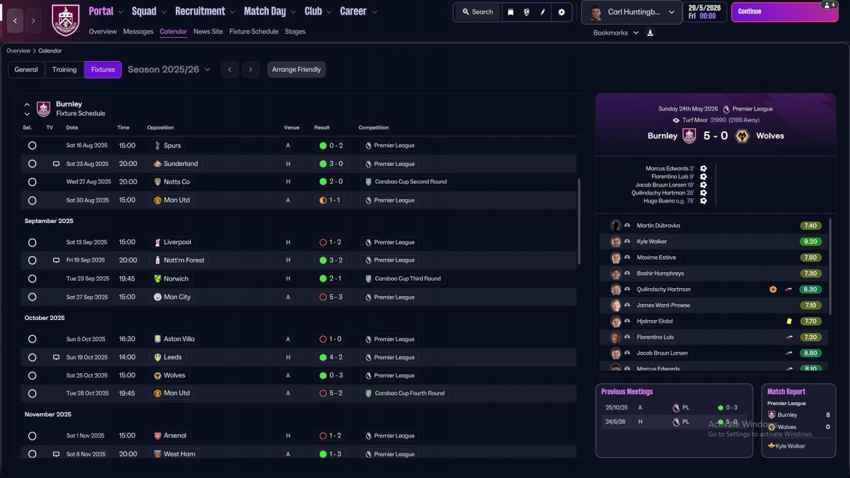
Task: Switch to the Training tab
Action: pyautogui.click(x=64, y=70)
